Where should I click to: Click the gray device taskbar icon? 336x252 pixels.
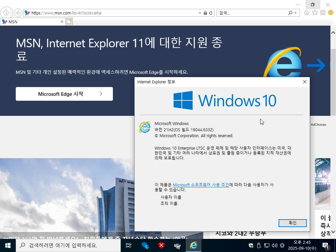[177, 245]
